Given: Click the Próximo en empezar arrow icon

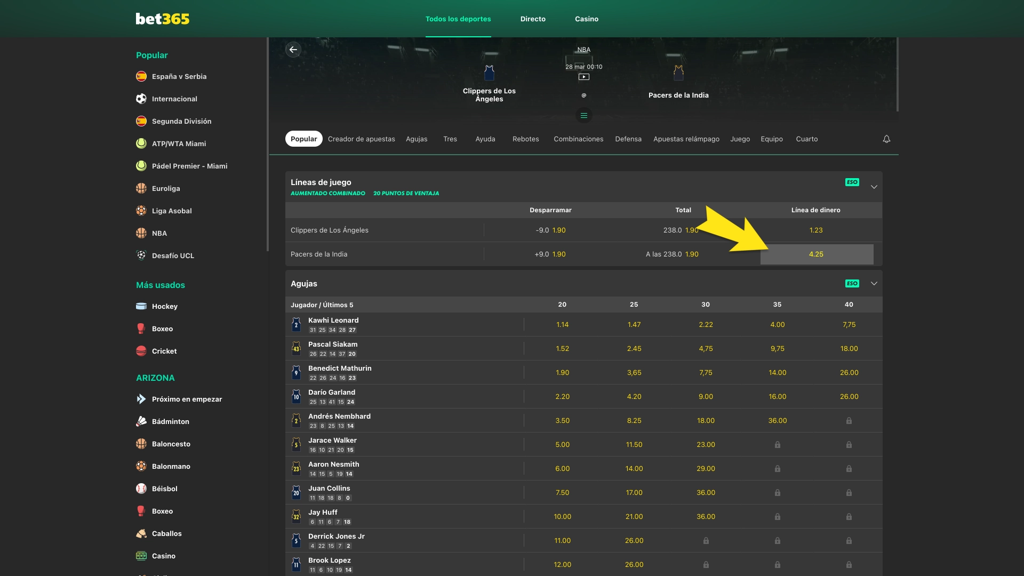Looking at the screenshot, I should coord(141,399).
